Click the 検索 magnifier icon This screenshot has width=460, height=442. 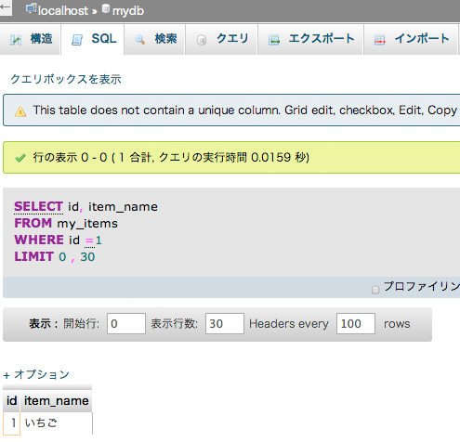[x=139, y=40]
